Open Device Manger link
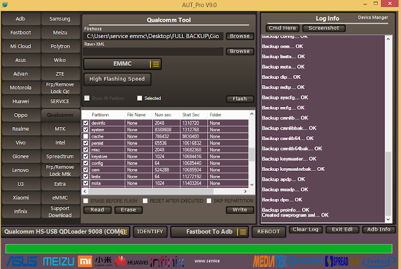The height and width of the screenshot is (269, 401). coord(373,18)
